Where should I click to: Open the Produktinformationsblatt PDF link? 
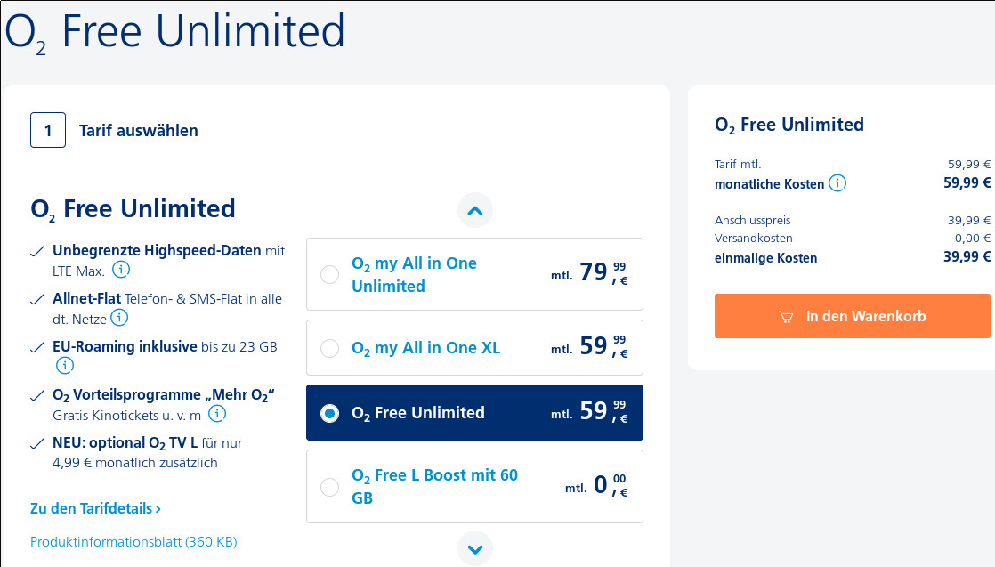(133, 541)
